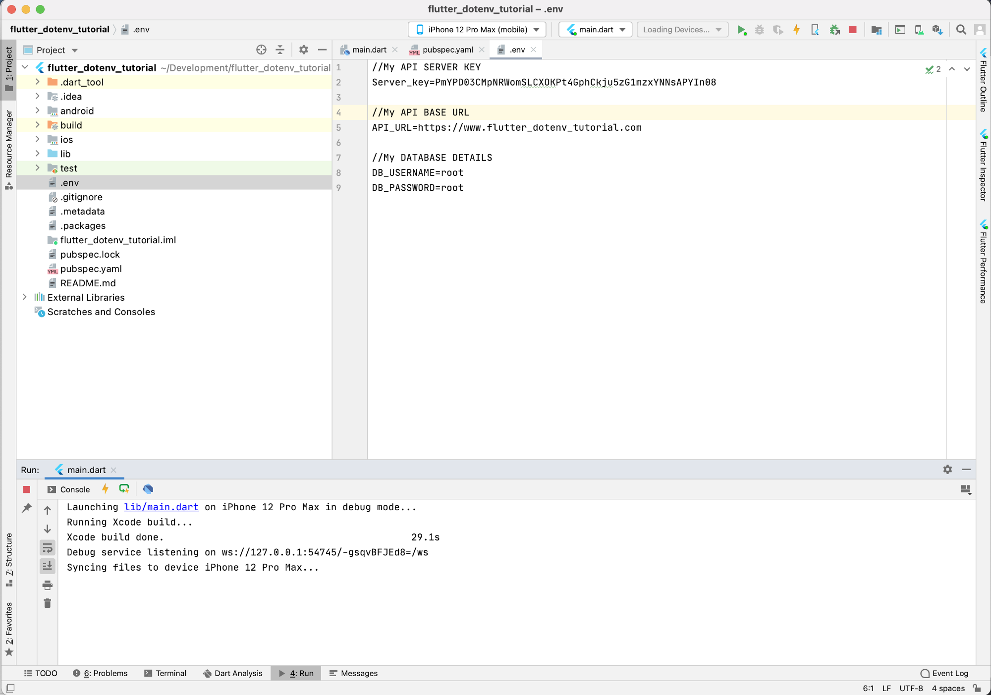Viewport: 991px width, 695px height.
Task: Open the Messages tool tab
Action: pos(354,673)
